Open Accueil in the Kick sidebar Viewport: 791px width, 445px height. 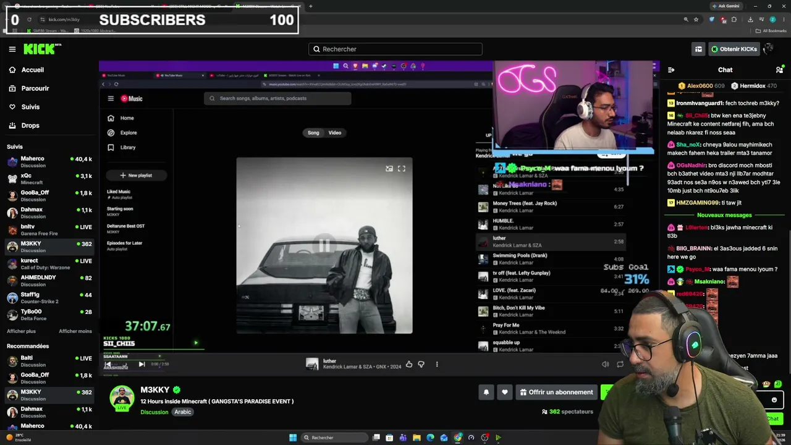[x=33, y=70]
